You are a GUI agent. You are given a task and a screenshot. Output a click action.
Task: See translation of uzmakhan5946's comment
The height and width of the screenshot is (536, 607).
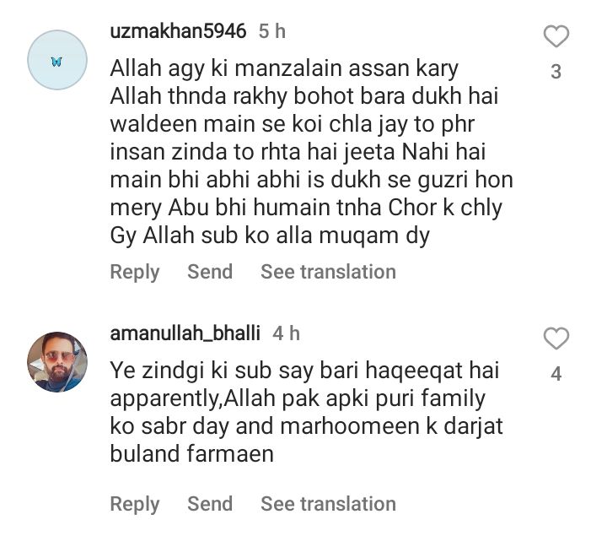[x=328, y=271]
